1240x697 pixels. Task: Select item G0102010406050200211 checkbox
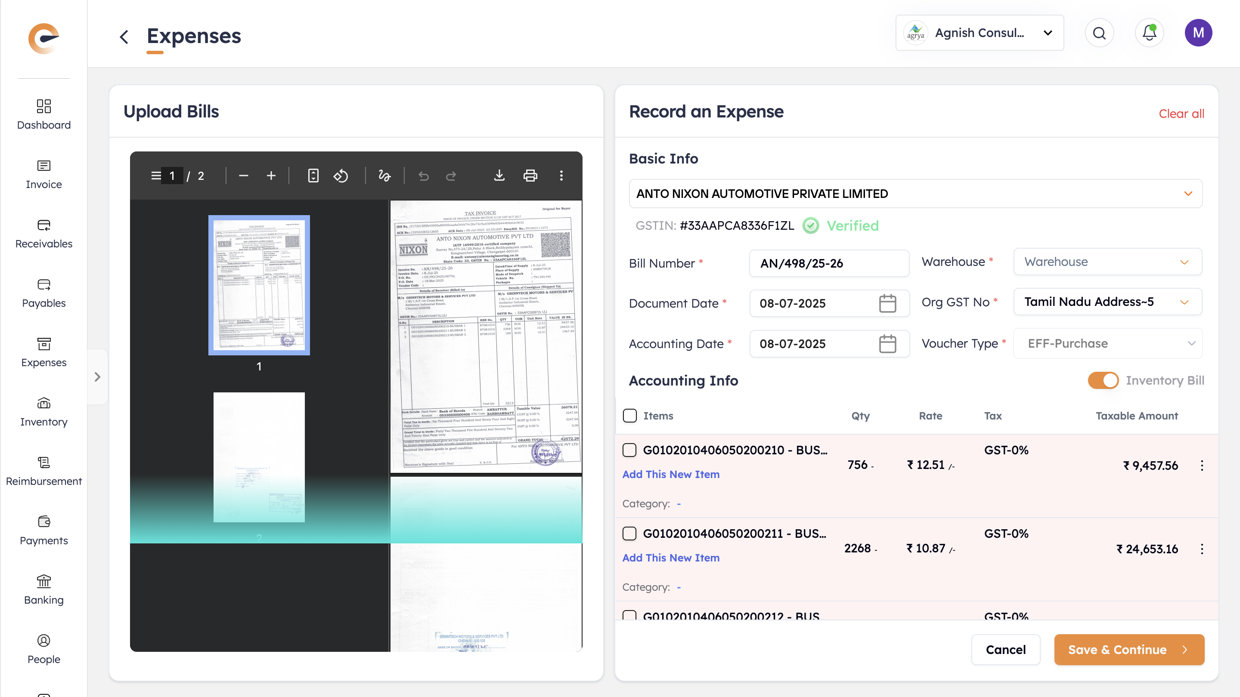629,534
